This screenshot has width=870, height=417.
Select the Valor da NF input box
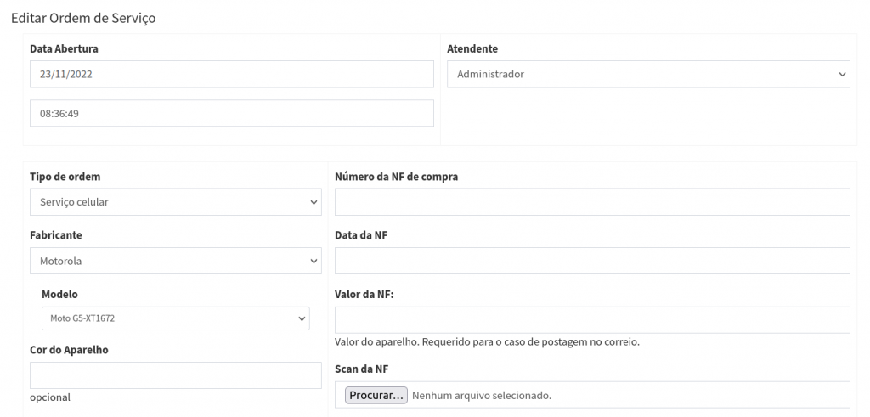coord(592,319)
